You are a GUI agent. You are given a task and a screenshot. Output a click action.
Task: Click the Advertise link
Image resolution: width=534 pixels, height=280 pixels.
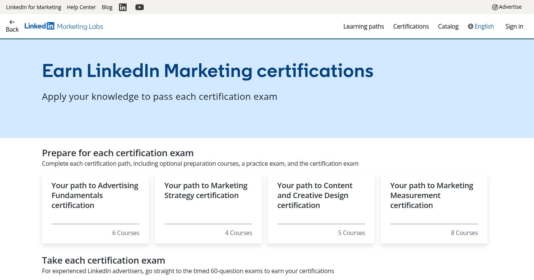[507, 7]
